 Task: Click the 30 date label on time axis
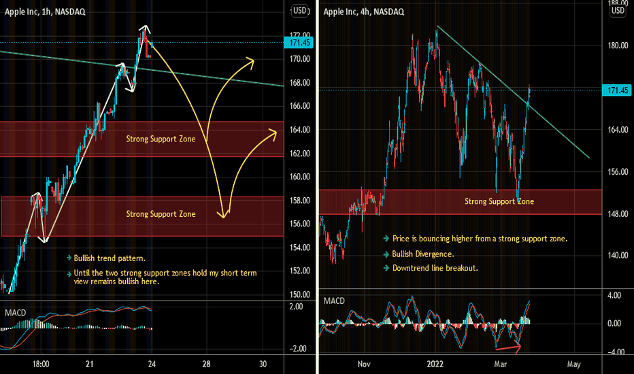263,364
